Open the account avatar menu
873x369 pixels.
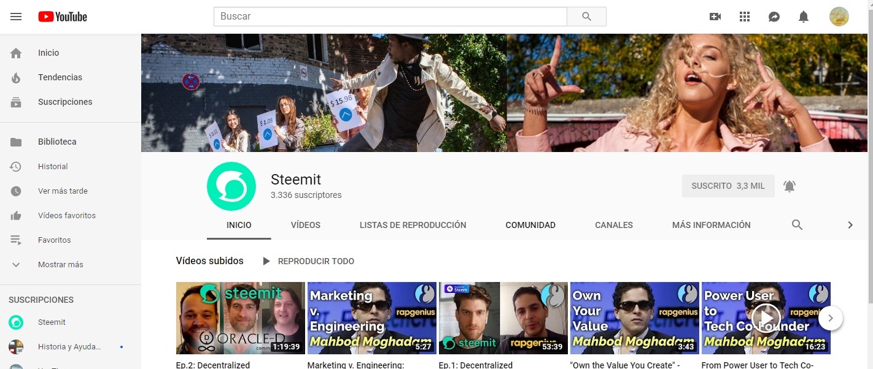(x=839, y=17)
